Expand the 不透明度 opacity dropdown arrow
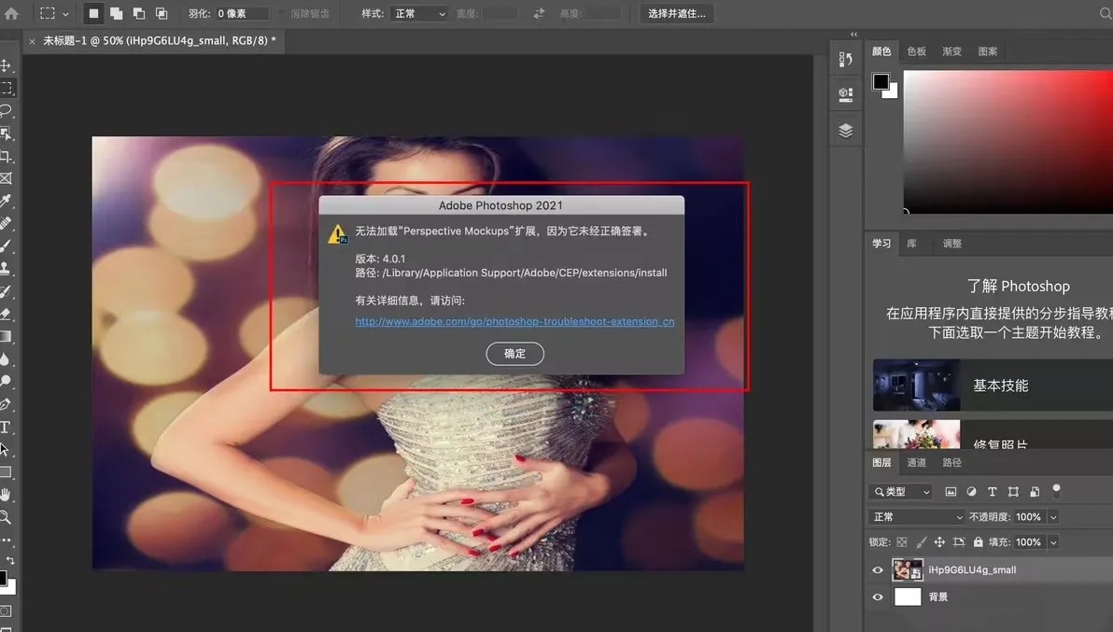 1053,517
